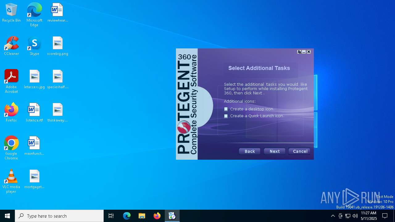
Task: Check Create a Quick Launch icon option
Action: pos(226,116)
